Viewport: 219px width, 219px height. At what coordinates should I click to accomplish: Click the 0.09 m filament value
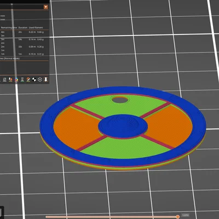point(32,47)
